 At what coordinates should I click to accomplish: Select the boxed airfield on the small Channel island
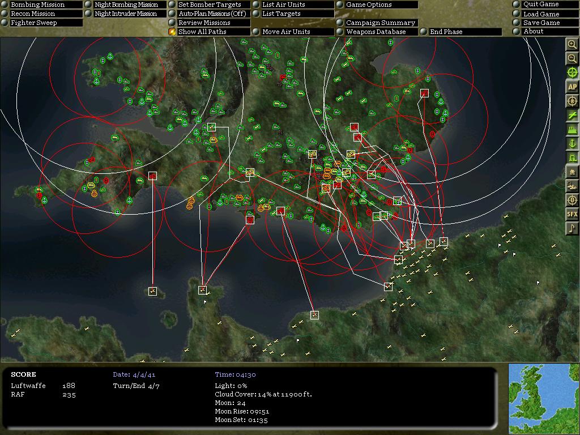(x=152, y=292)
